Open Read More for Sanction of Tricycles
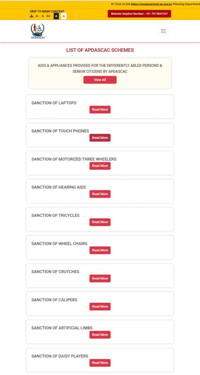200x375 pixels. click(100, 222)
